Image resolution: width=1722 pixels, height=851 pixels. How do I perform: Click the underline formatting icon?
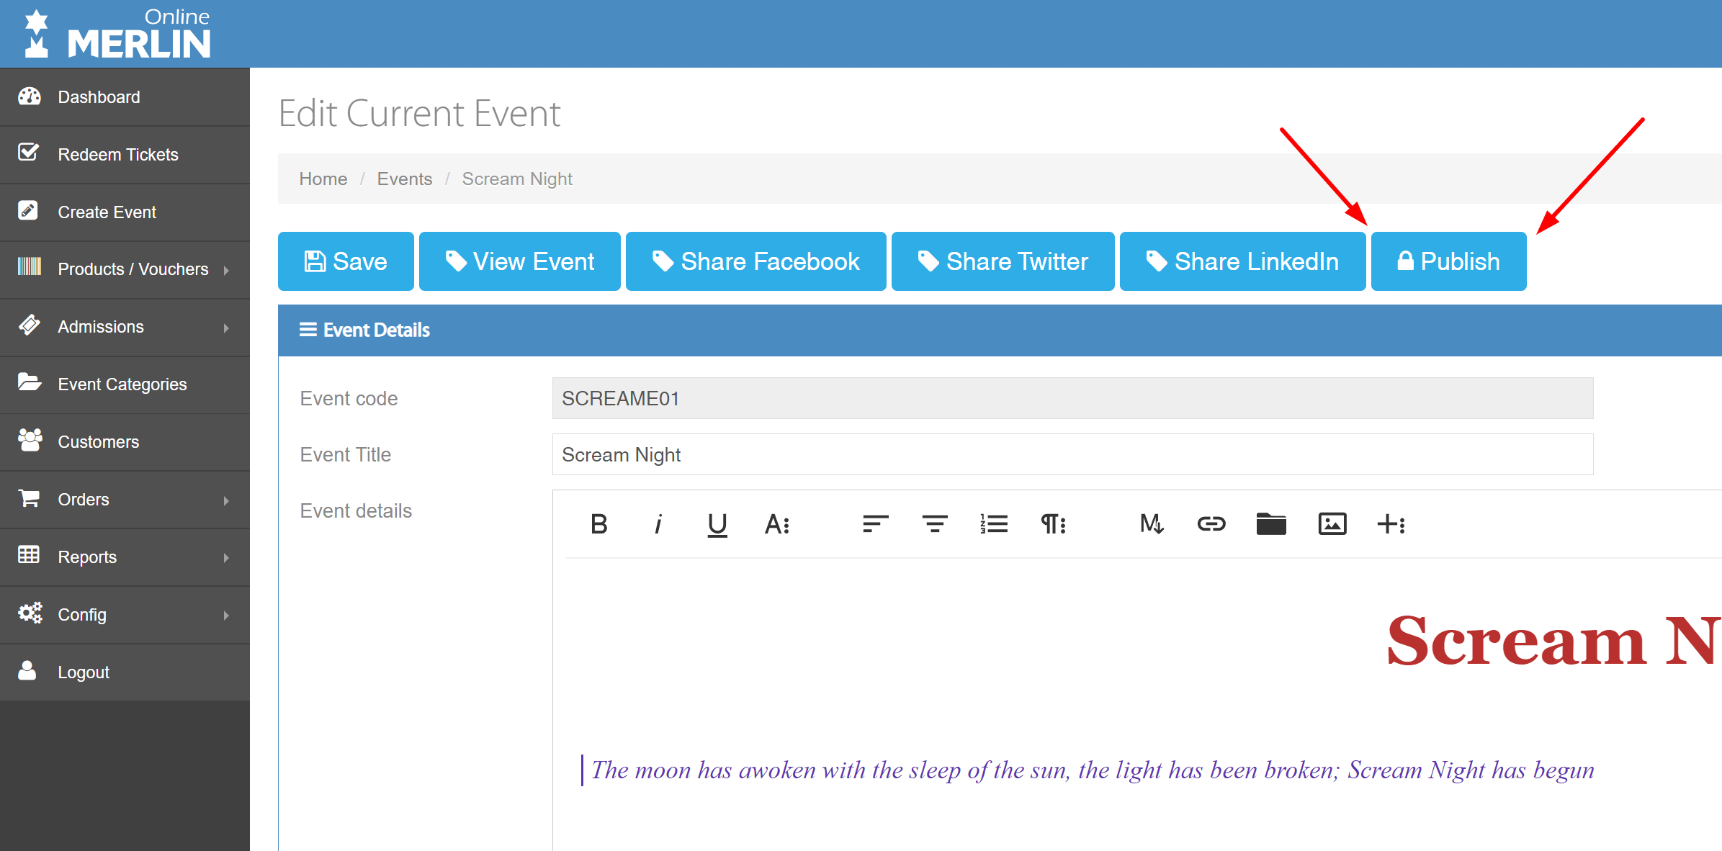[717, 524]
